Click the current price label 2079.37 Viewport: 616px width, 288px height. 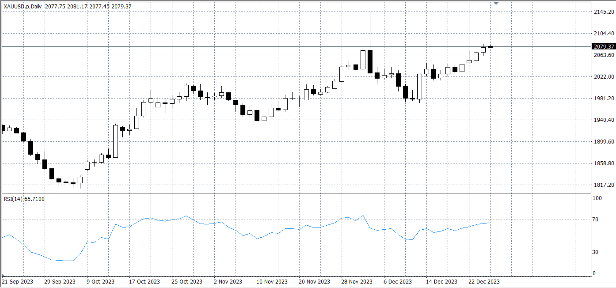point(604,47)
